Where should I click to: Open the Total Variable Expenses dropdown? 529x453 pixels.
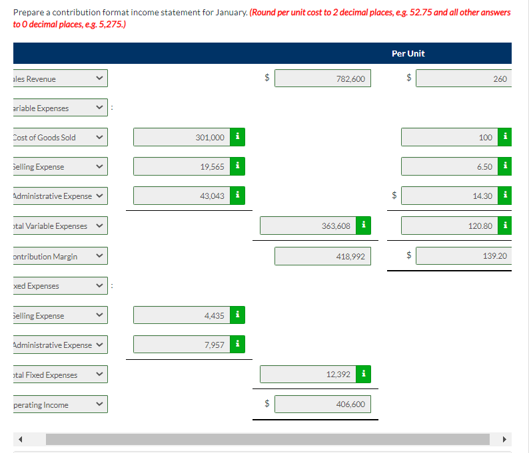click(61, 226)
